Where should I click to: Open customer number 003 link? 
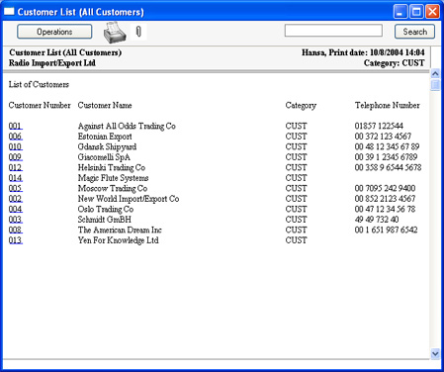[16, 220]
